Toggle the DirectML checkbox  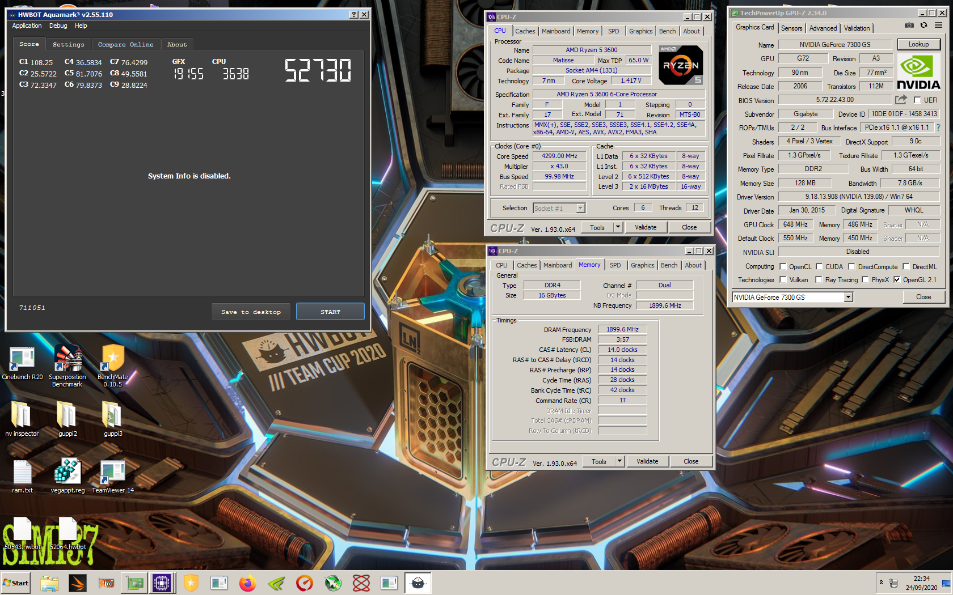click(906, 266)
